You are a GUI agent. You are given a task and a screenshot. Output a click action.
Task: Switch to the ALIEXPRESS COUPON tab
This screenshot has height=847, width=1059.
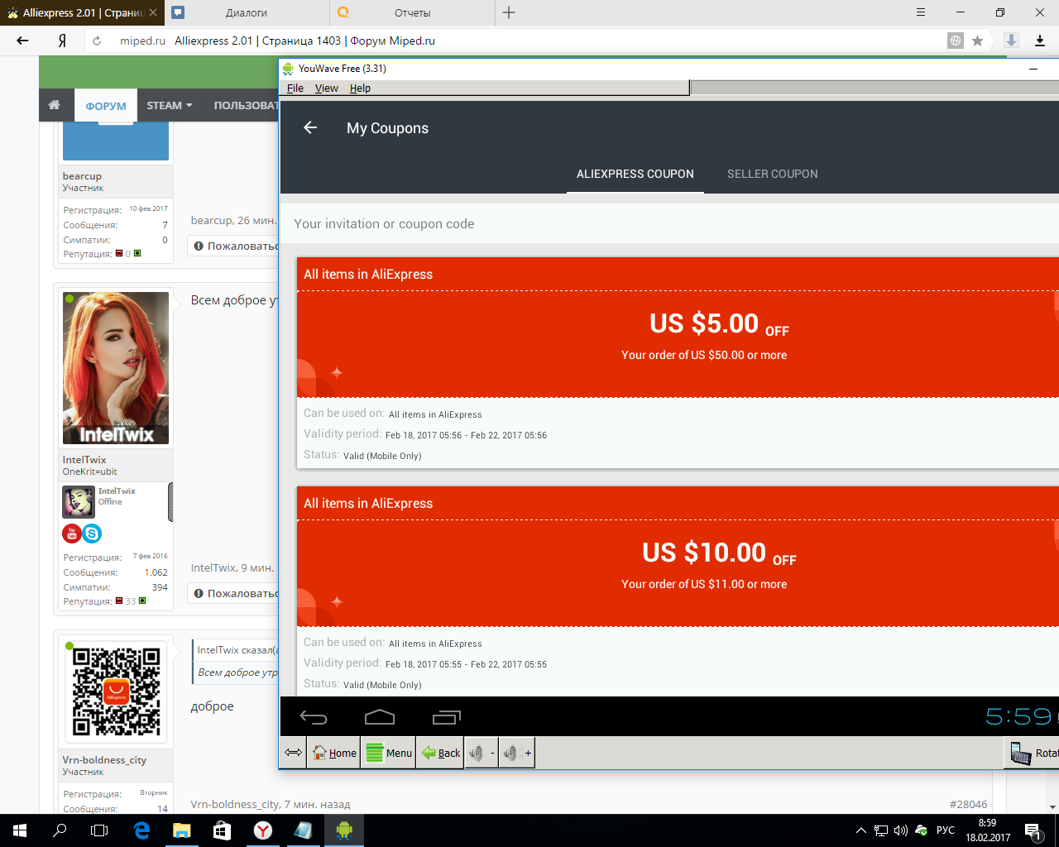(635, 174)
